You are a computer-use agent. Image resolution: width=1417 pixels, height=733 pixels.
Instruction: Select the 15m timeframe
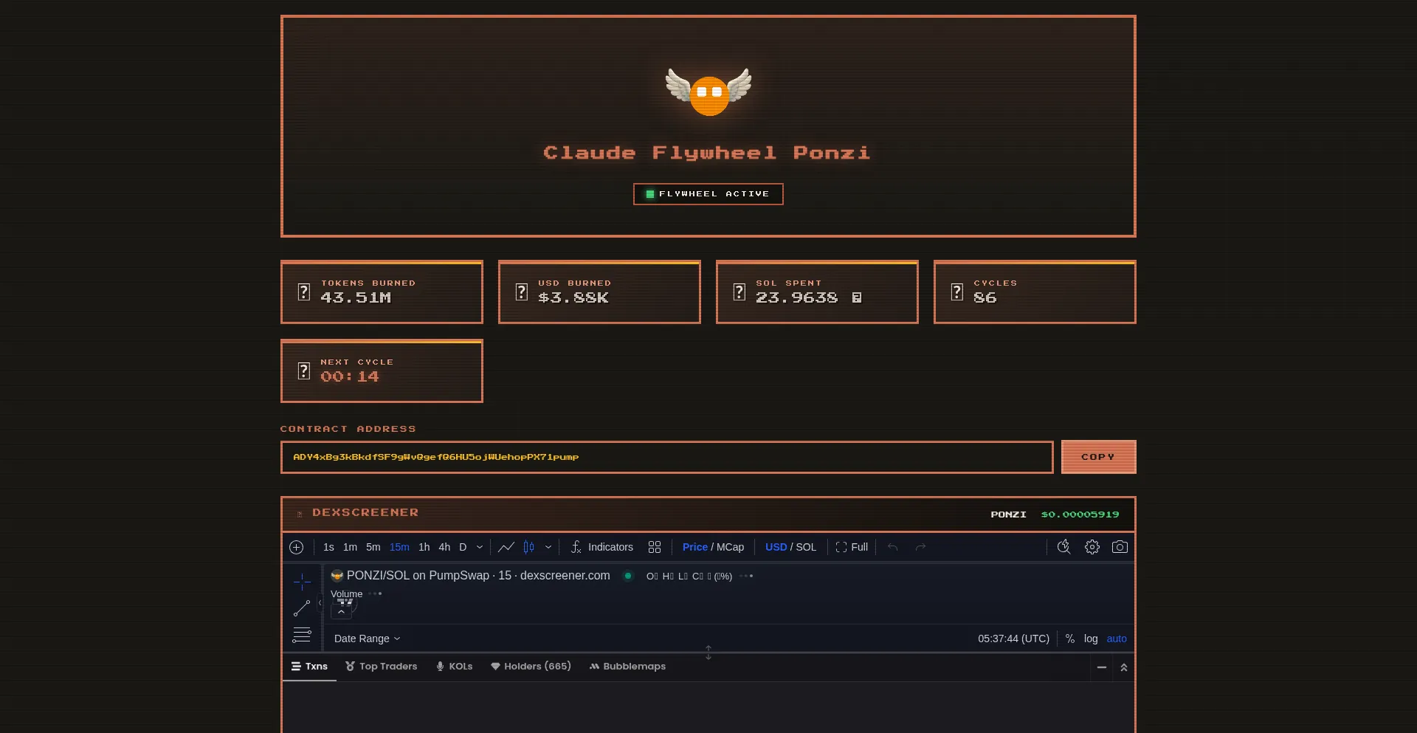[x=399, y=547]
